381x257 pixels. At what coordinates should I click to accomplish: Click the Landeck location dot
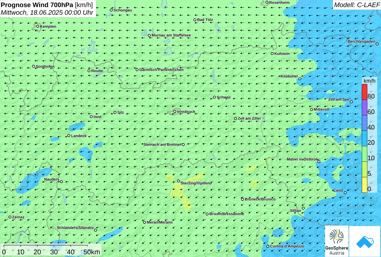69,136
